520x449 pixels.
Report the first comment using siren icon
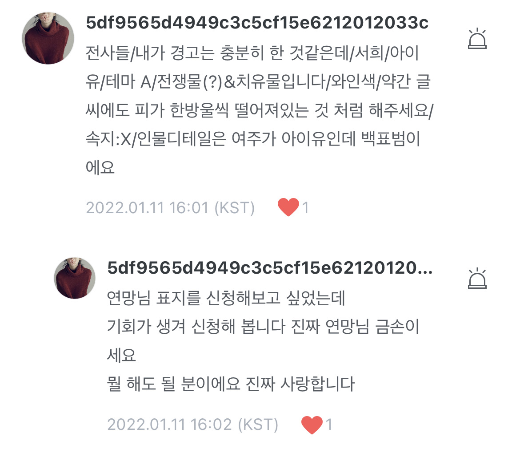point(477,39)
